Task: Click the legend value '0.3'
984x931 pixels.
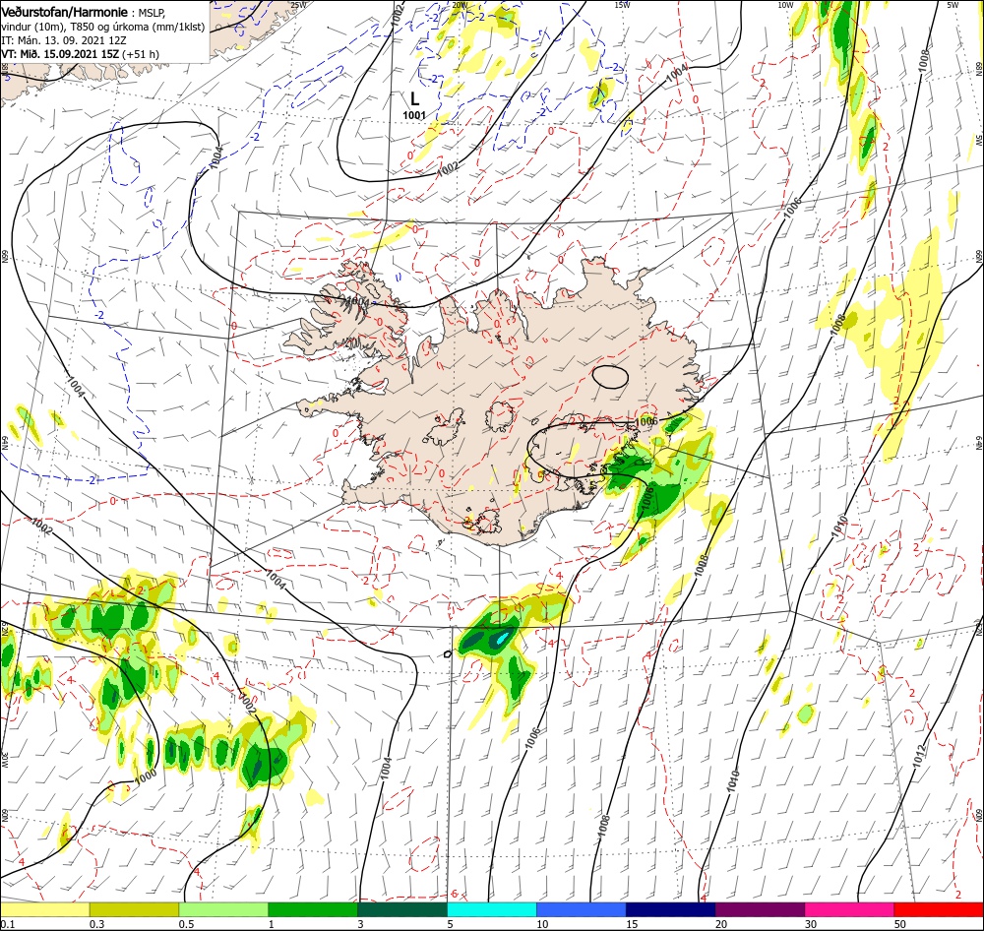Action: pyautogui.click(x=96, y=924)
